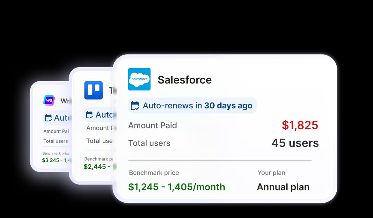The width and height of the screenshot is (373, 218).
Task: Click the '45 users' value
Action: click(295, 143)
